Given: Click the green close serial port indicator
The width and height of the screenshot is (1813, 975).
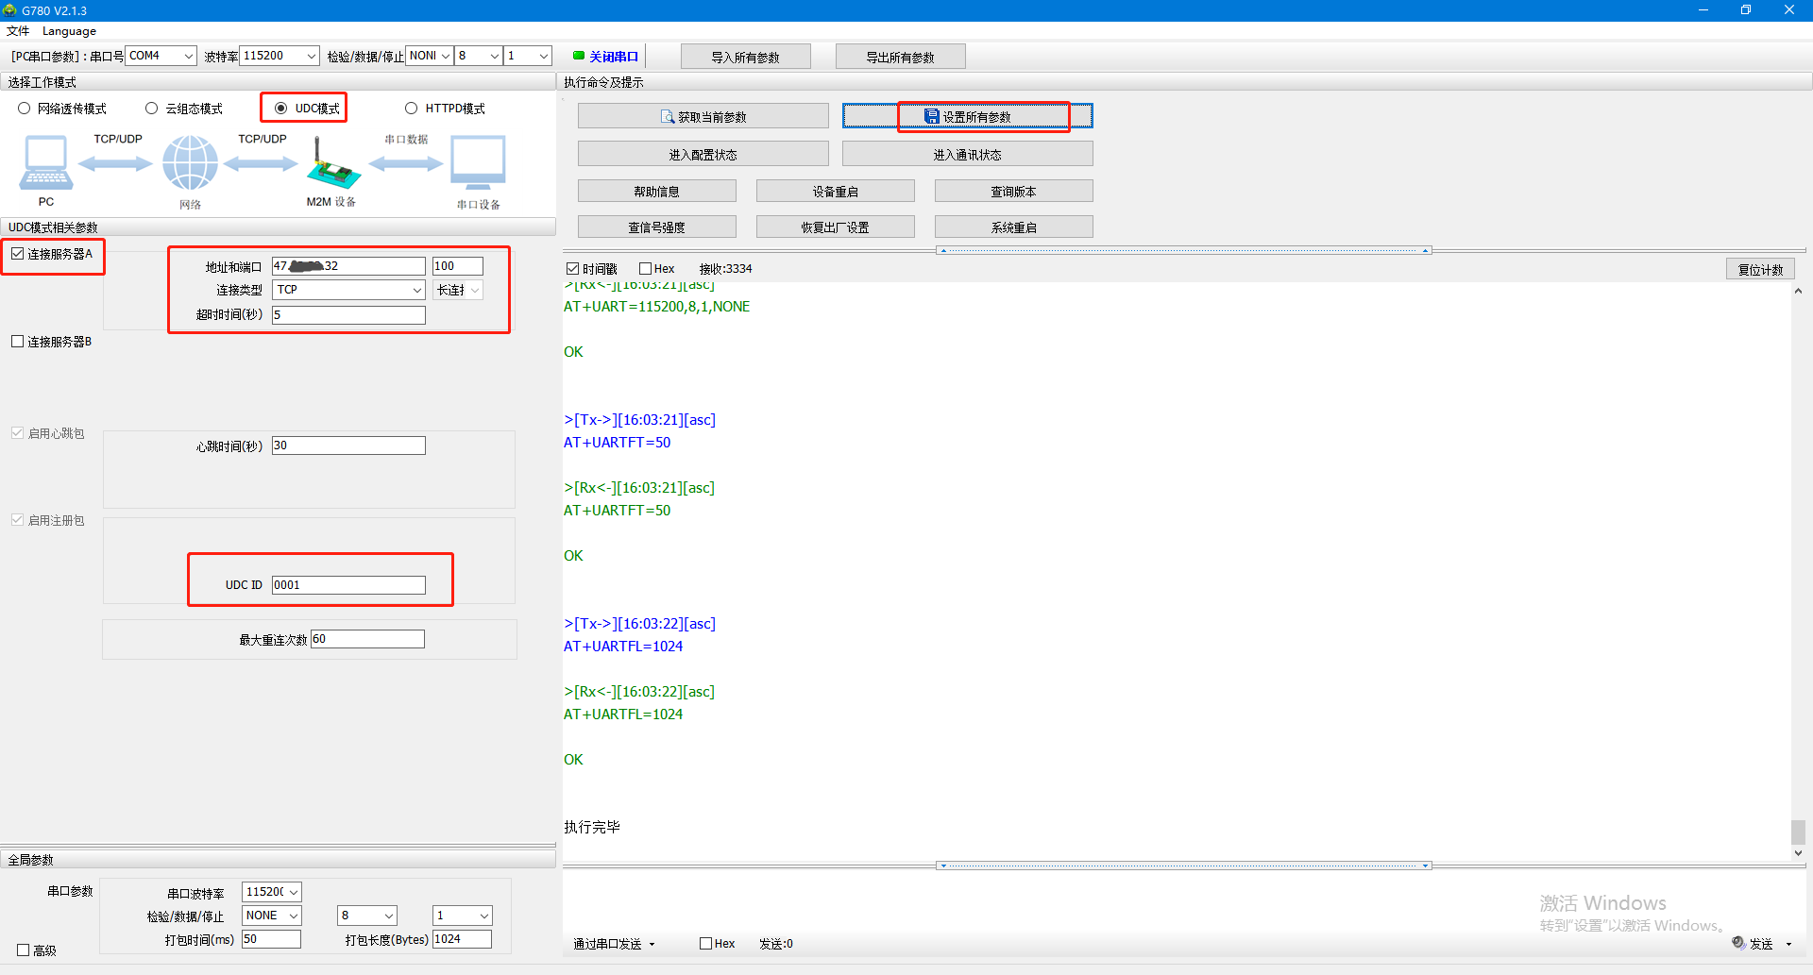Looking at the screenshot, I should click(579, 56).
